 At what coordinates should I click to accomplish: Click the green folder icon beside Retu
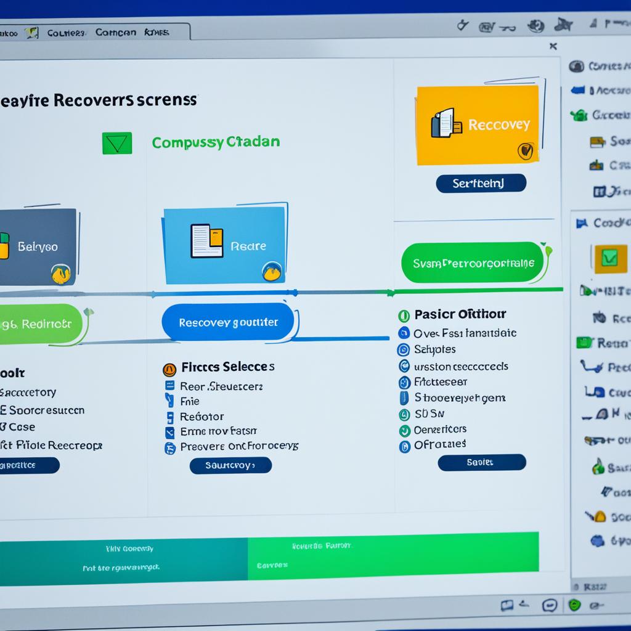[x=584, y=343]
